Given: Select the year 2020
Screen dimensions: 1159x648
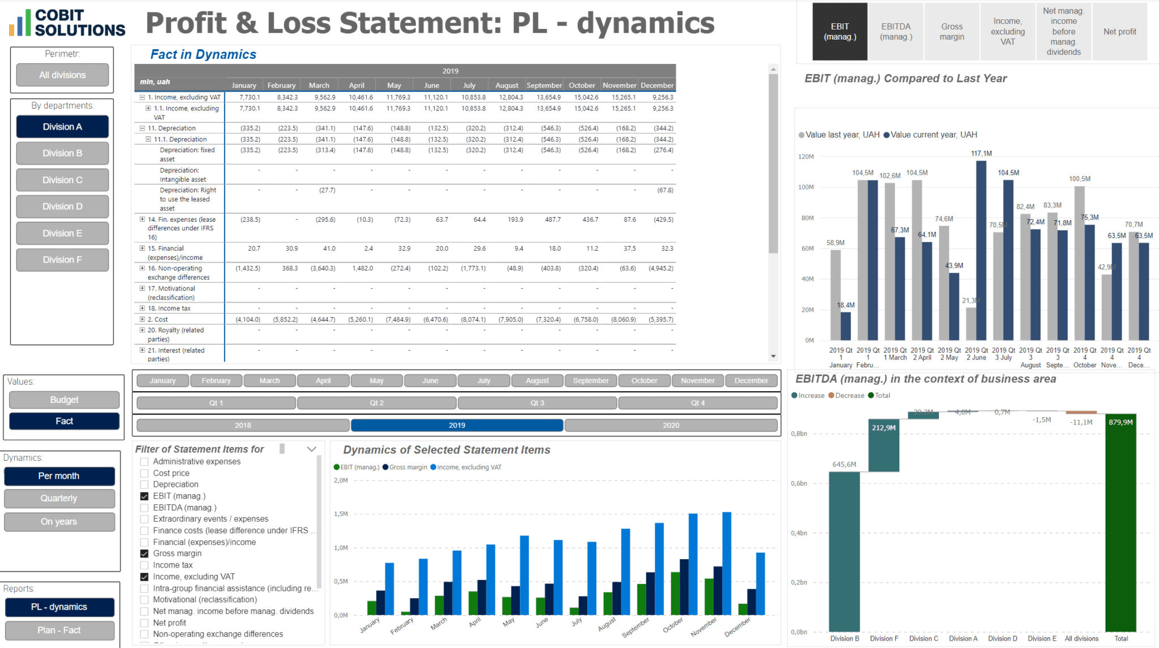Looking at the screenshot, I should 671,424.
